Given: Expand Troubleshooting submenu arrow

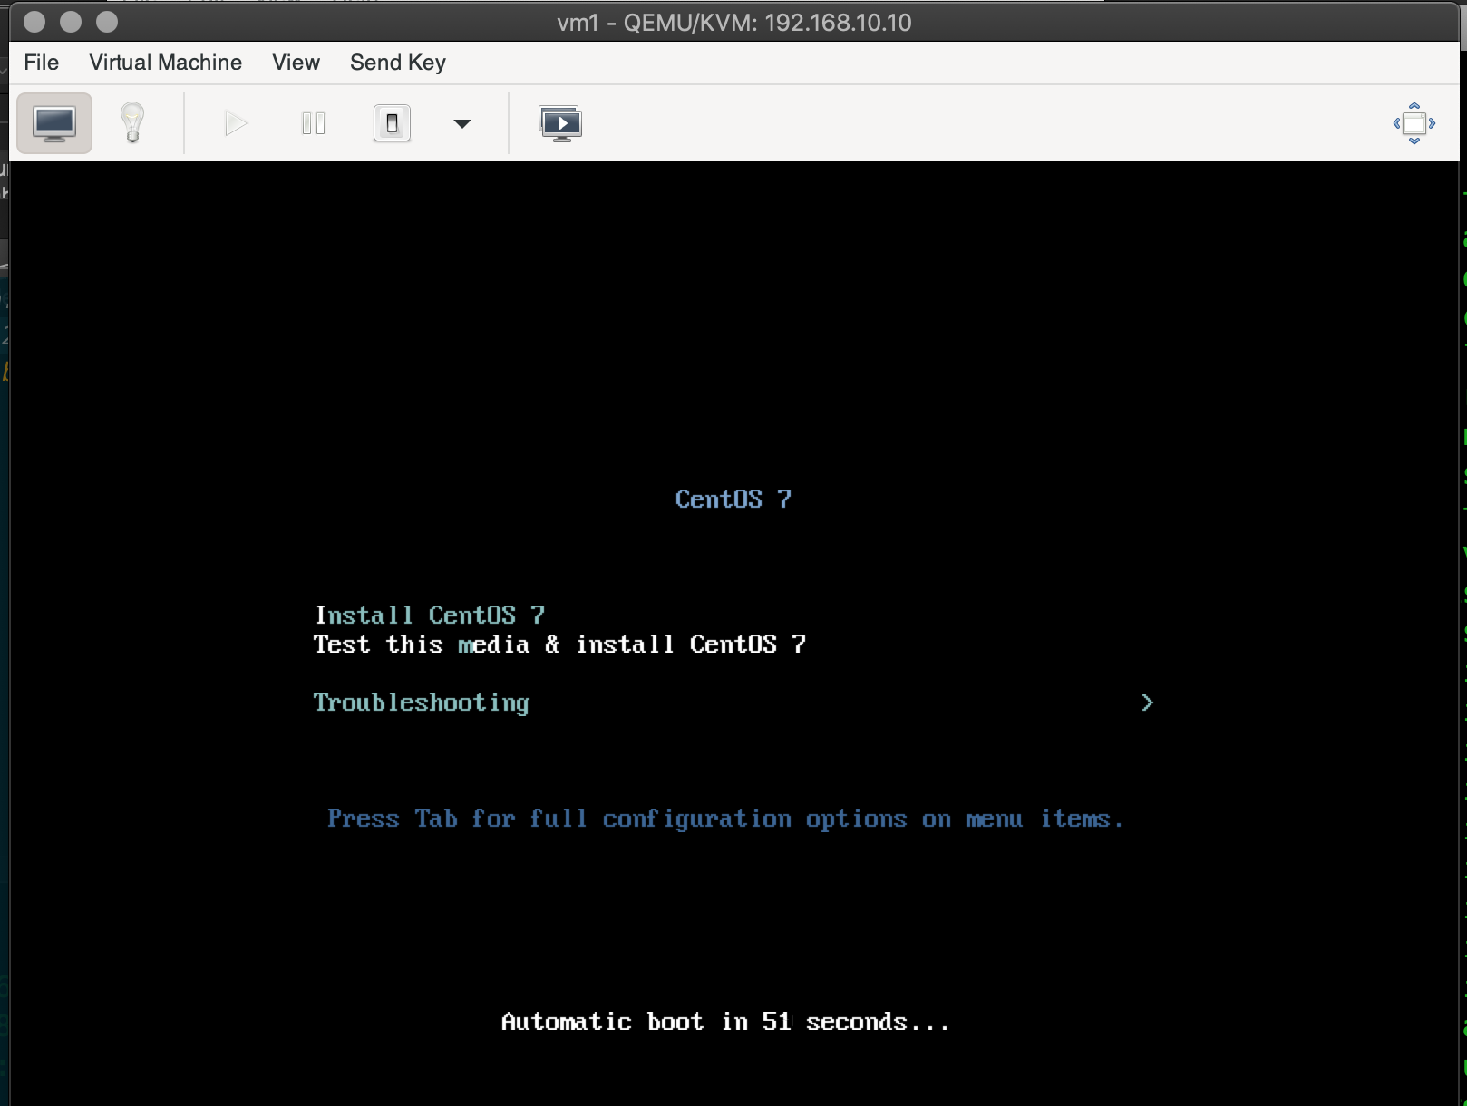Looking at the screenshot, I should (1147, 703).
